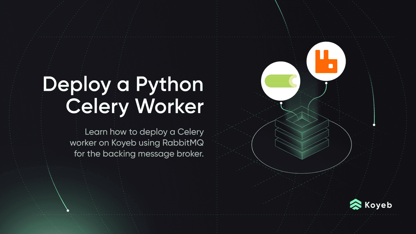Click the Koyeb wordmark text
Screen dimensions: 416x234
click(379, 205)
